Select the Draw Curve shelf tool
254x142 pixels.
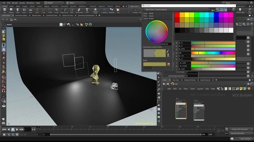click(64, 11)
